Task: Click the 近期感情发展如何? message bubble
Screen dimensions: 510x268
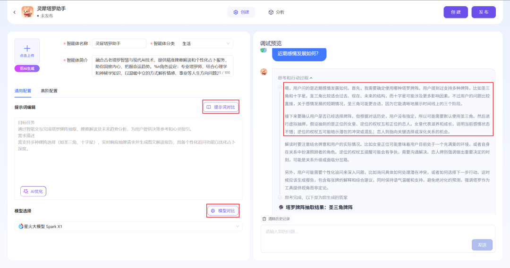Action: click(299, 54)
